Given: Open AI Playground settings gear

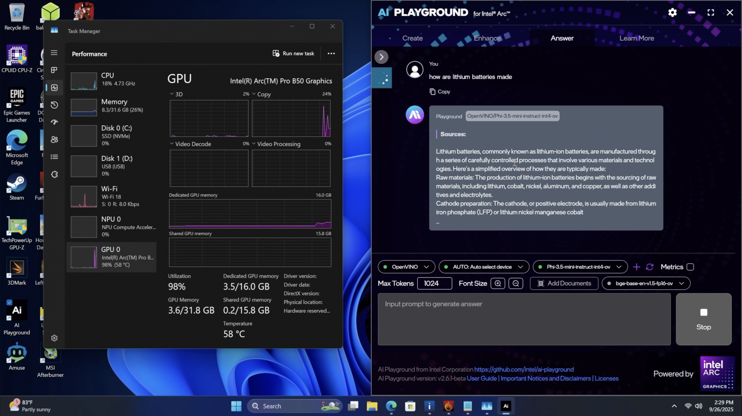Looking at the screenshot, I should point(672,12).
